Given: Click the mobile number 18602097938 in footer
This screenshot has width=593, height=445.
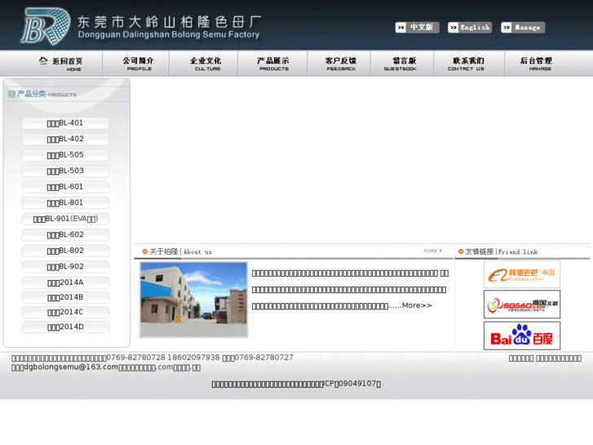Looking at the screenshot, I should 193,358.
